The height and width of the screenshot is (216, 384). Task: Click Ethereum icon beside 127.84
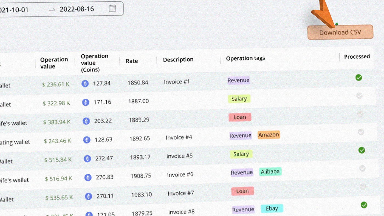pyautogui.click(x=85, y=84)
